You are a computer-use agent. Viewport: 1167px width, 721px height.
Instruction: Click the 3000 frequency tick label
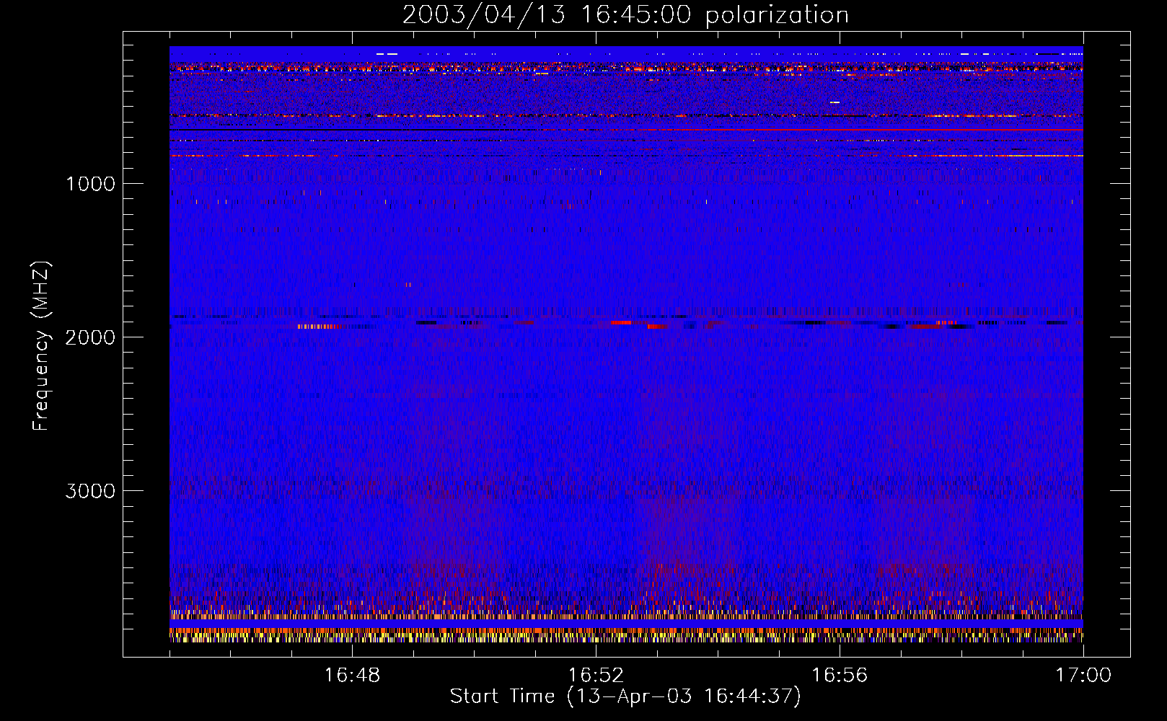point(90,491)
